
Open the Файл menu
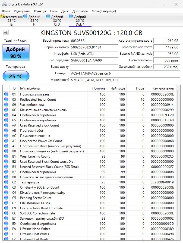click(x=6, y=11)
